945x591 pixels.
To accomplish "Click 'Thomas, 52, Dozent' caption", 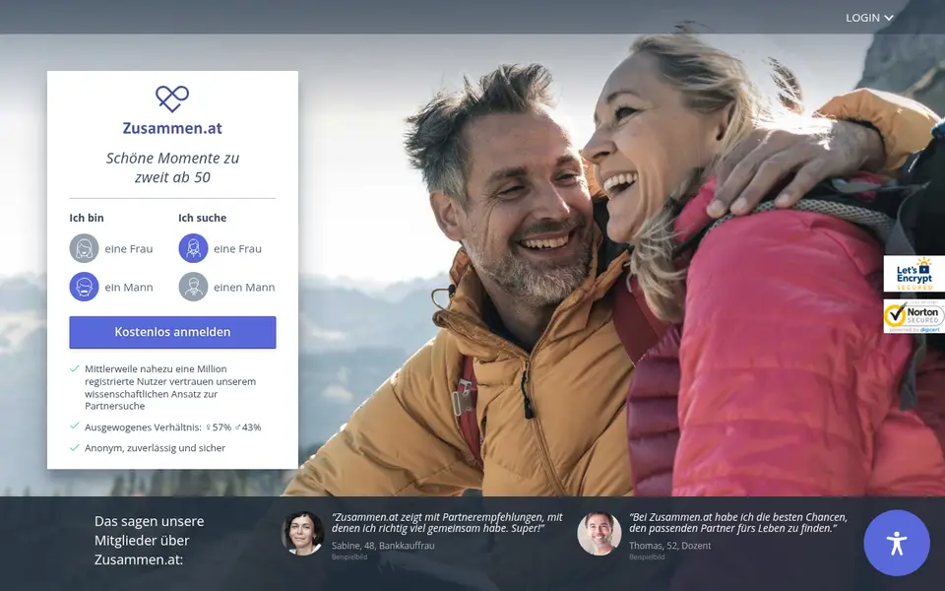I will (670, 545).
